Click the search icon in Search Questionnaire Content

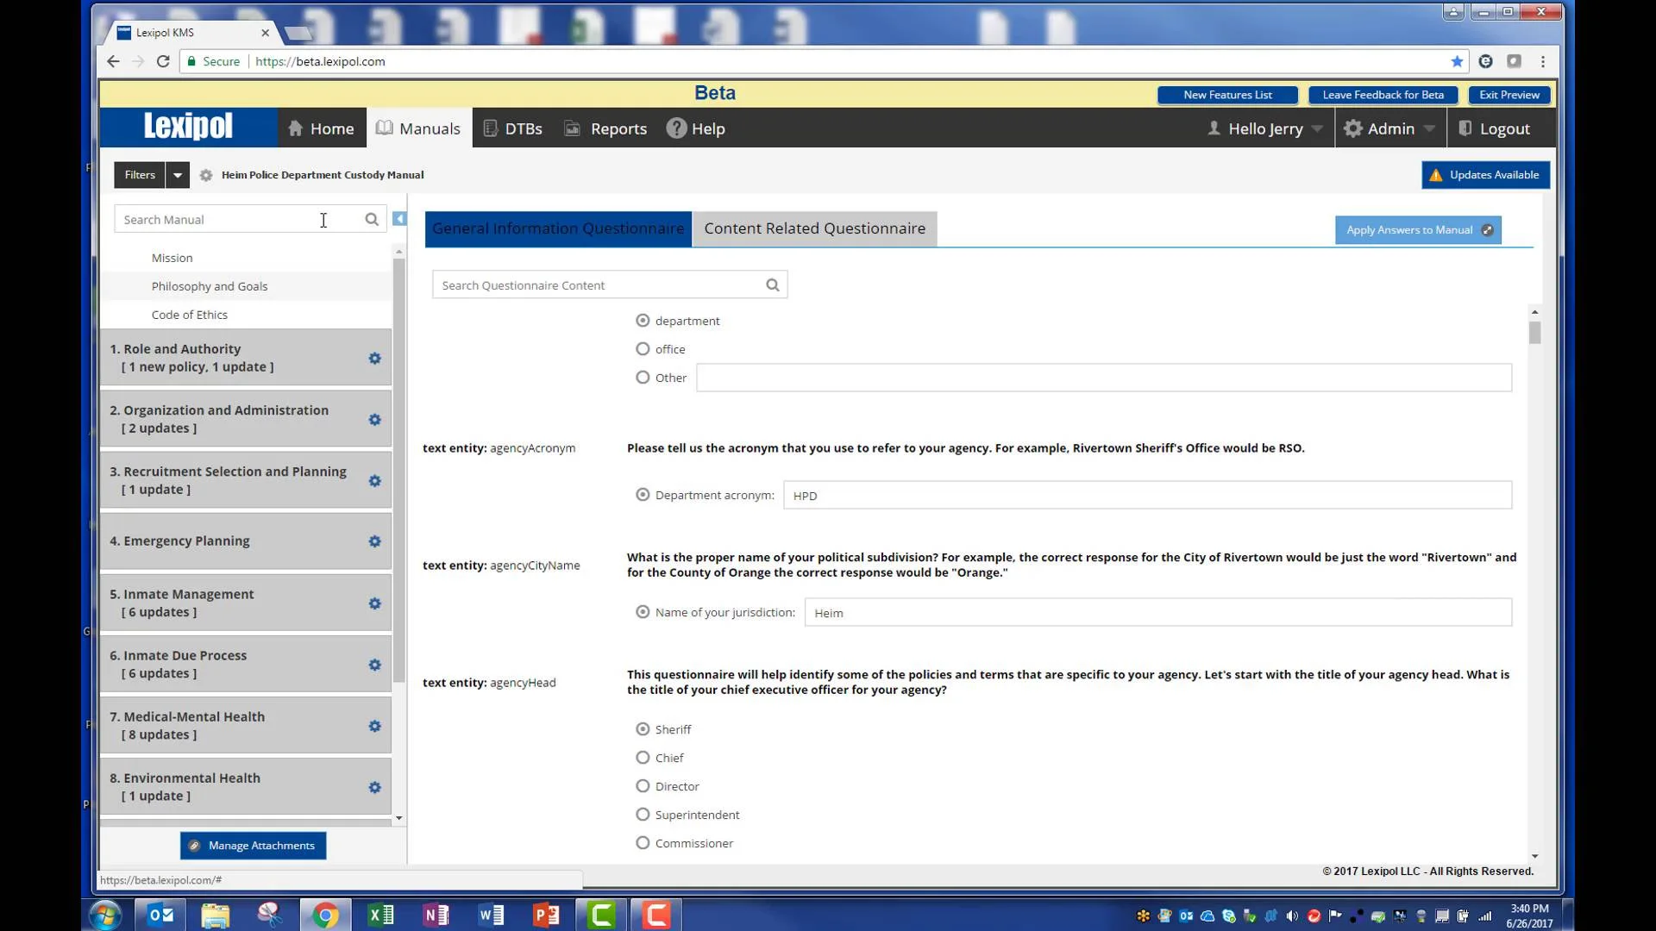tap(772, 284)
